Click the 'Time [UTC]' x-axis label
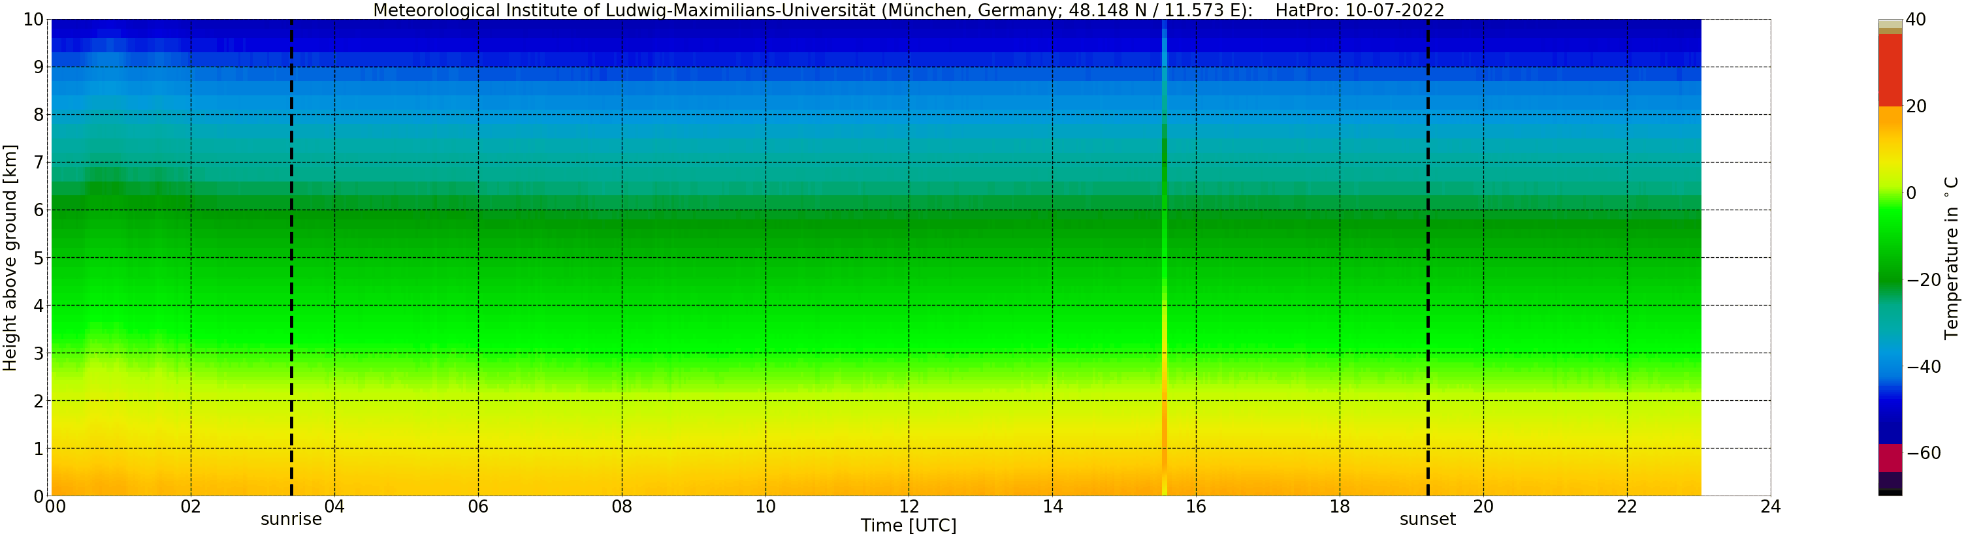 [x=908, y=526]
